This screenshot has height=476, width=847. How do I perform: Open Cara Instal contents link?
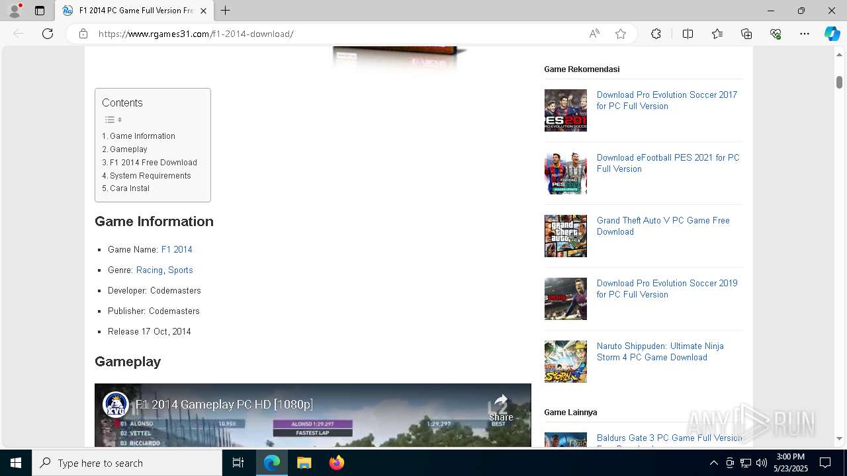pos(130,188)
